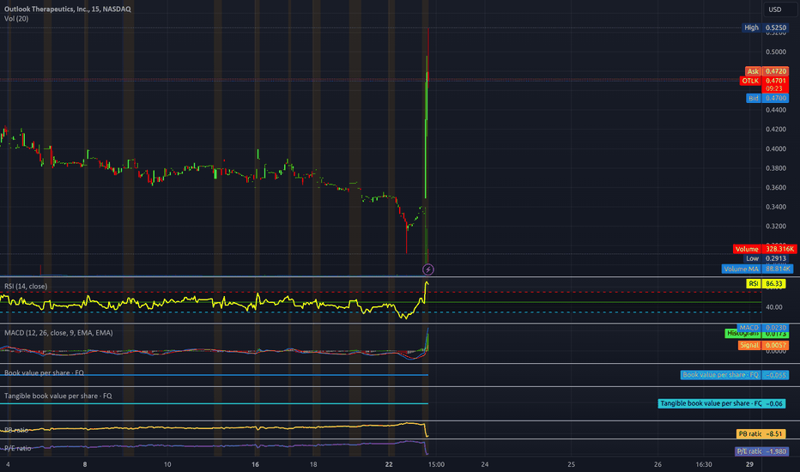Click the 15:00 time axis label
800x472 pixels.
coord(436,464)
